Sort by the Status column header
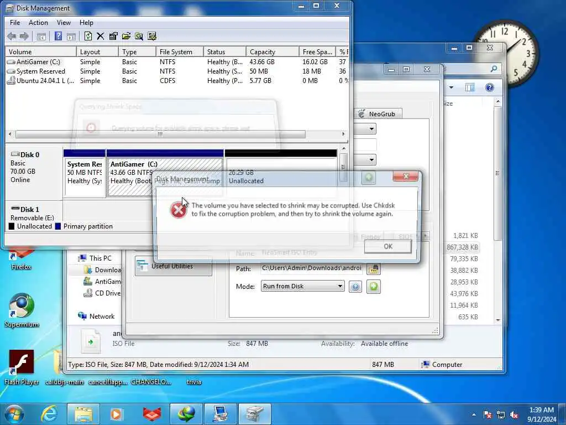Image resolution: width=566 pixels, height=425 pixels. pos(224,51)
